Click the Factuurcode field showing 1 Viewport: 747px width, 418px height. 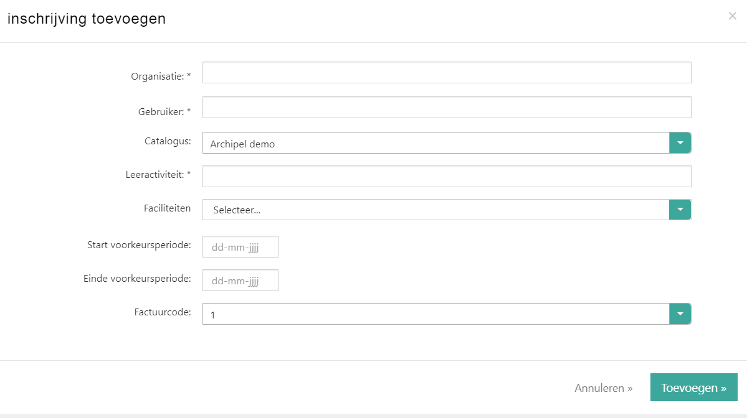(x=435, y=314)
